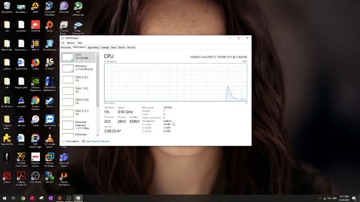
Task: Select the SpaceSniffer desktop icon
Action: point(7,140)
